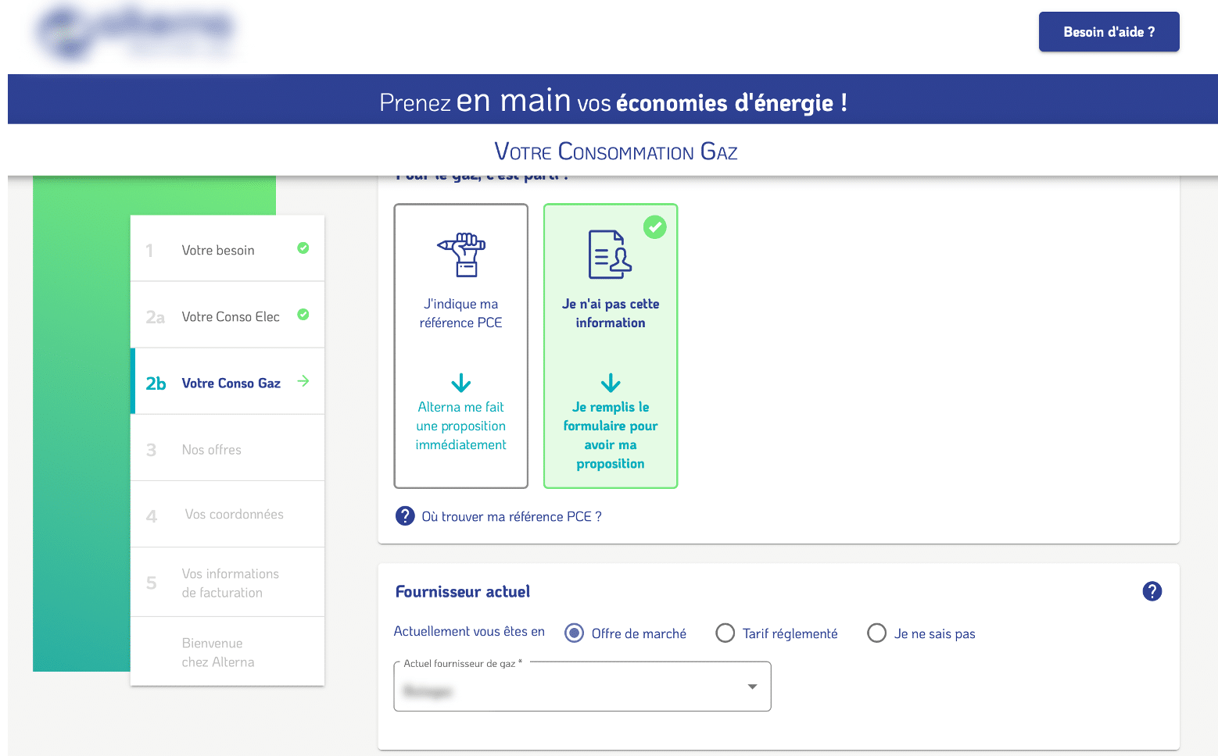1218x756 pixels.
Task: Click the dropdown arrow of gas supplier field
Action: tap(752, 687)
